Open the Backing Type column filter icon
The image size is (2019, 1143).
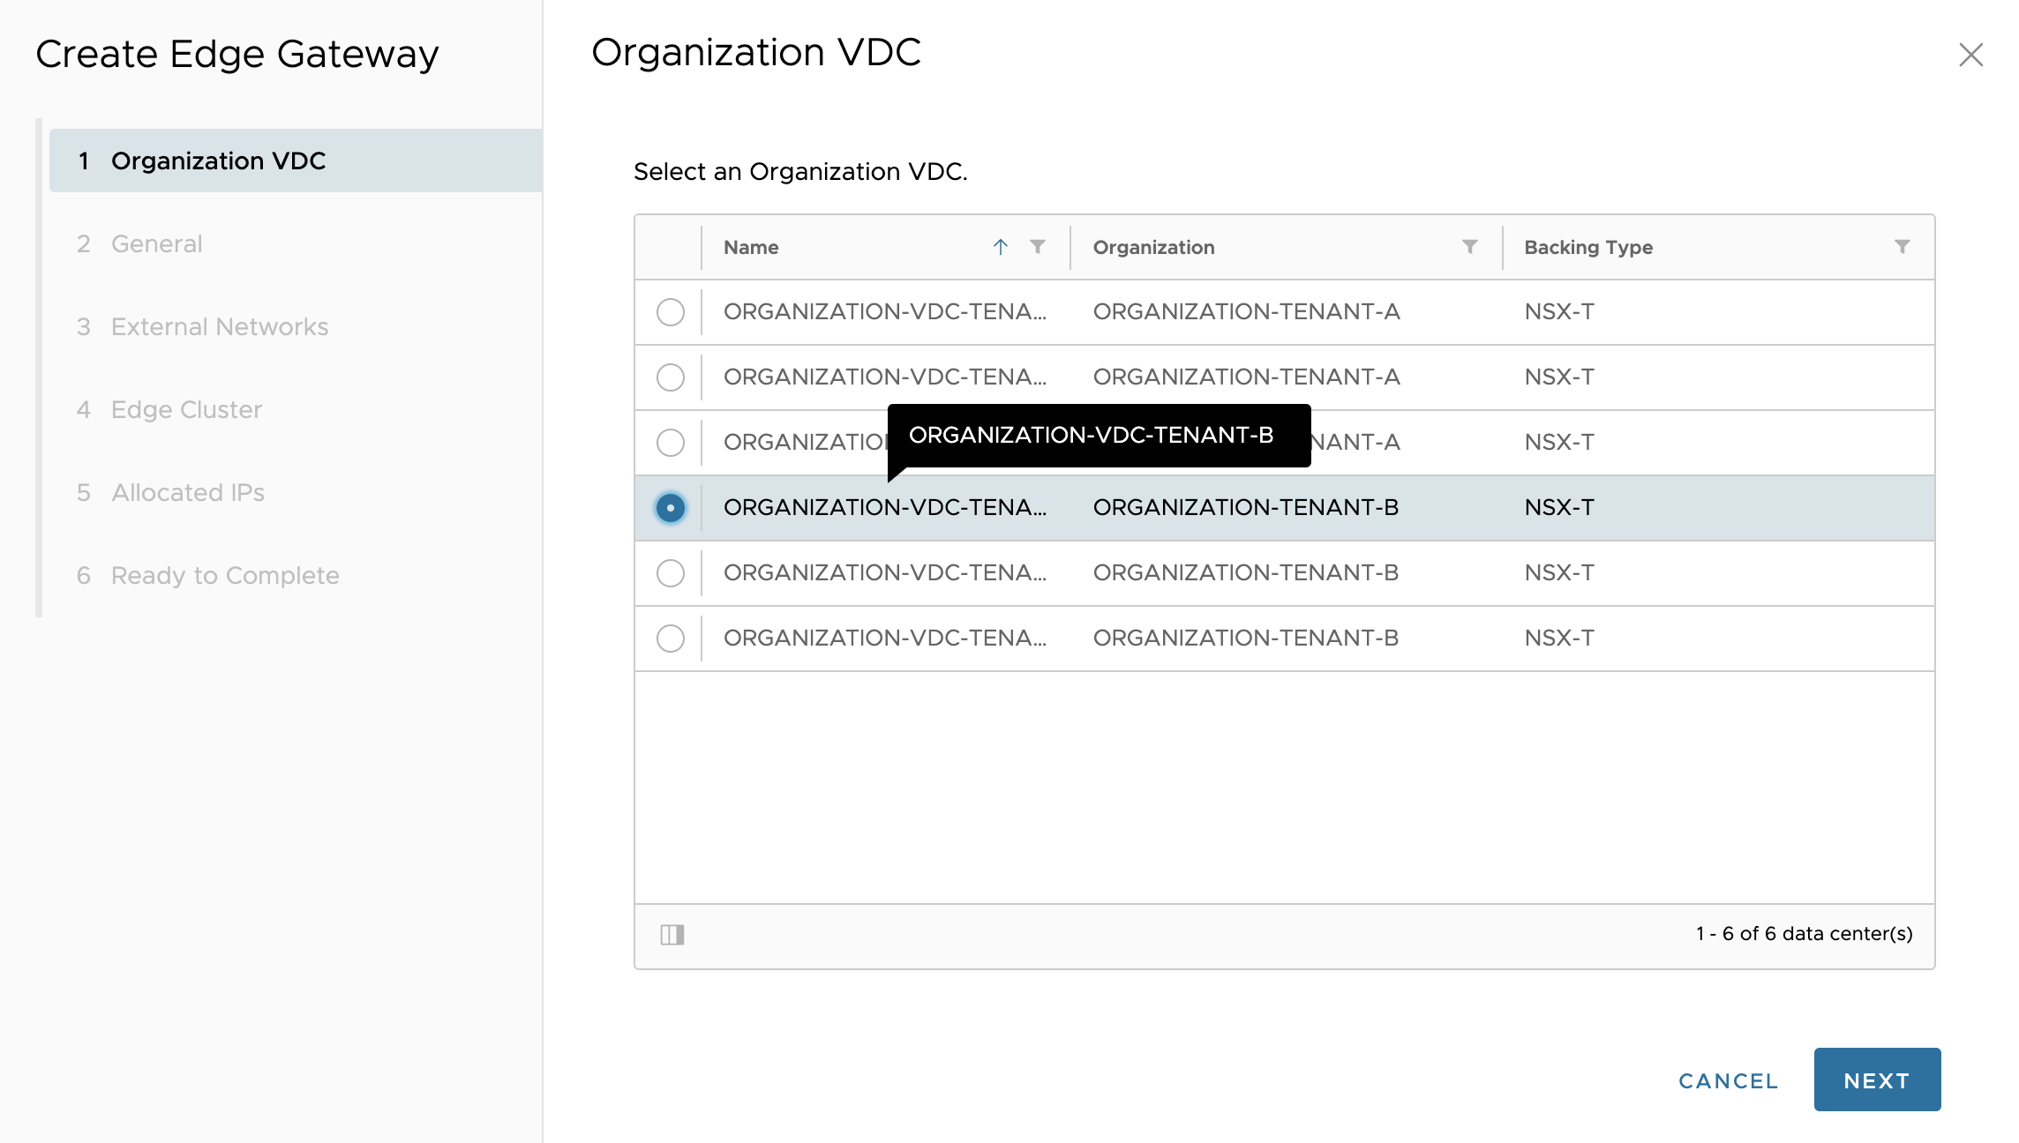(1902, 247)
